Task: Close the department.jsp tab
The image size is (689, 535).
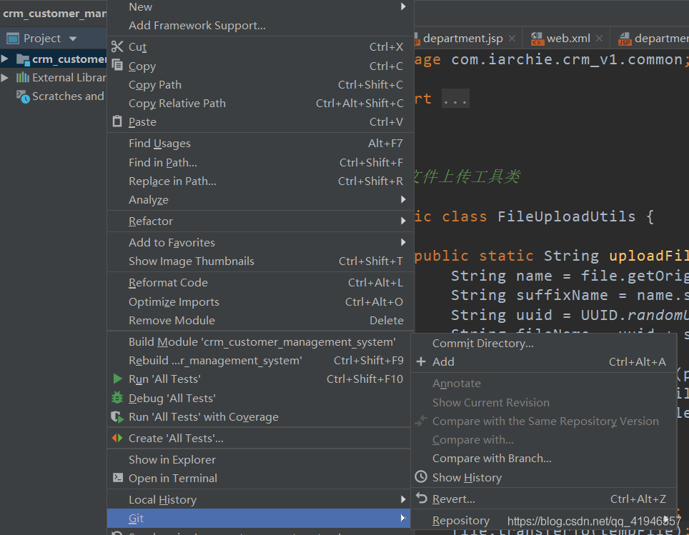Action: (512, 39)
